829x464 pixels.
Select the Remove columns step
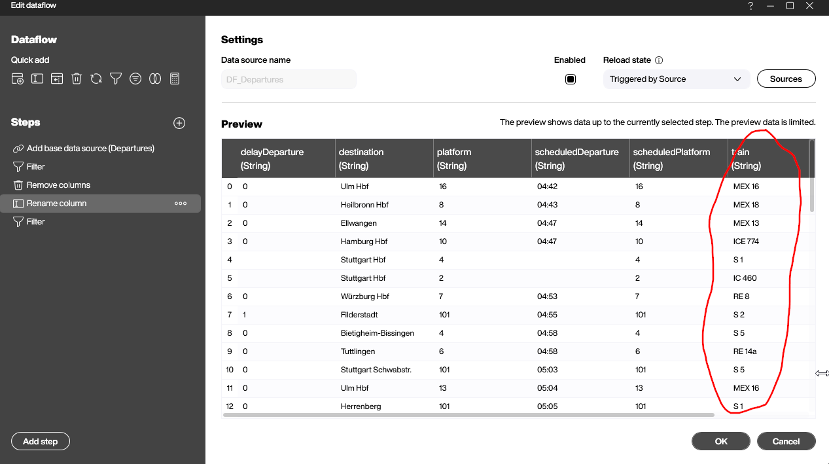(x=58, y=185)
